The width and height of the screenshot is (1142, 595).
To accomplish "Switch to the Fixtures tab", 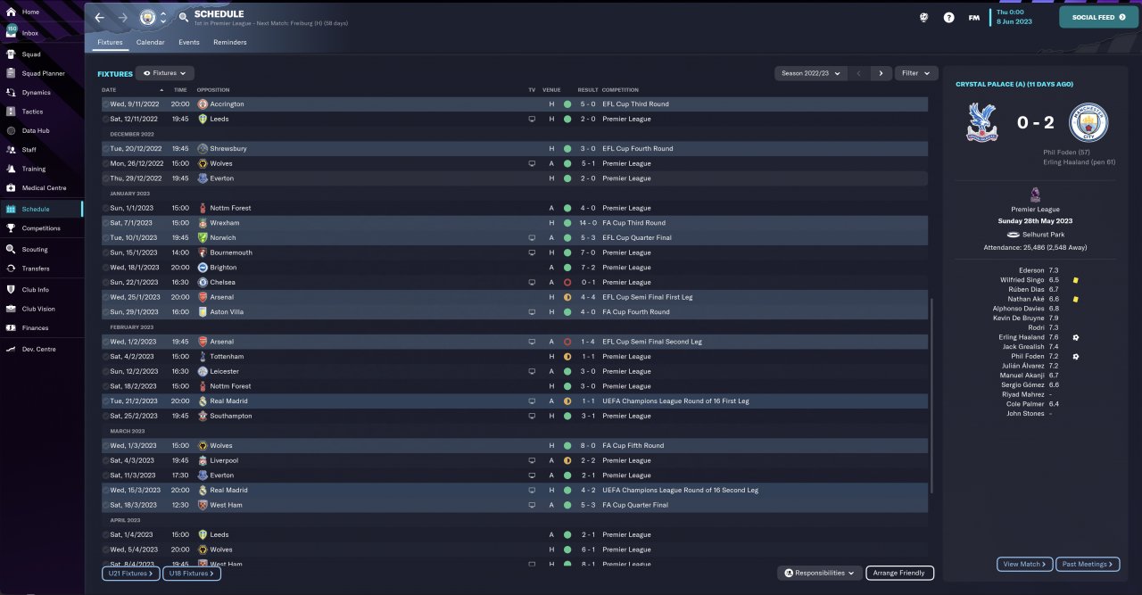I will (110, 43).
